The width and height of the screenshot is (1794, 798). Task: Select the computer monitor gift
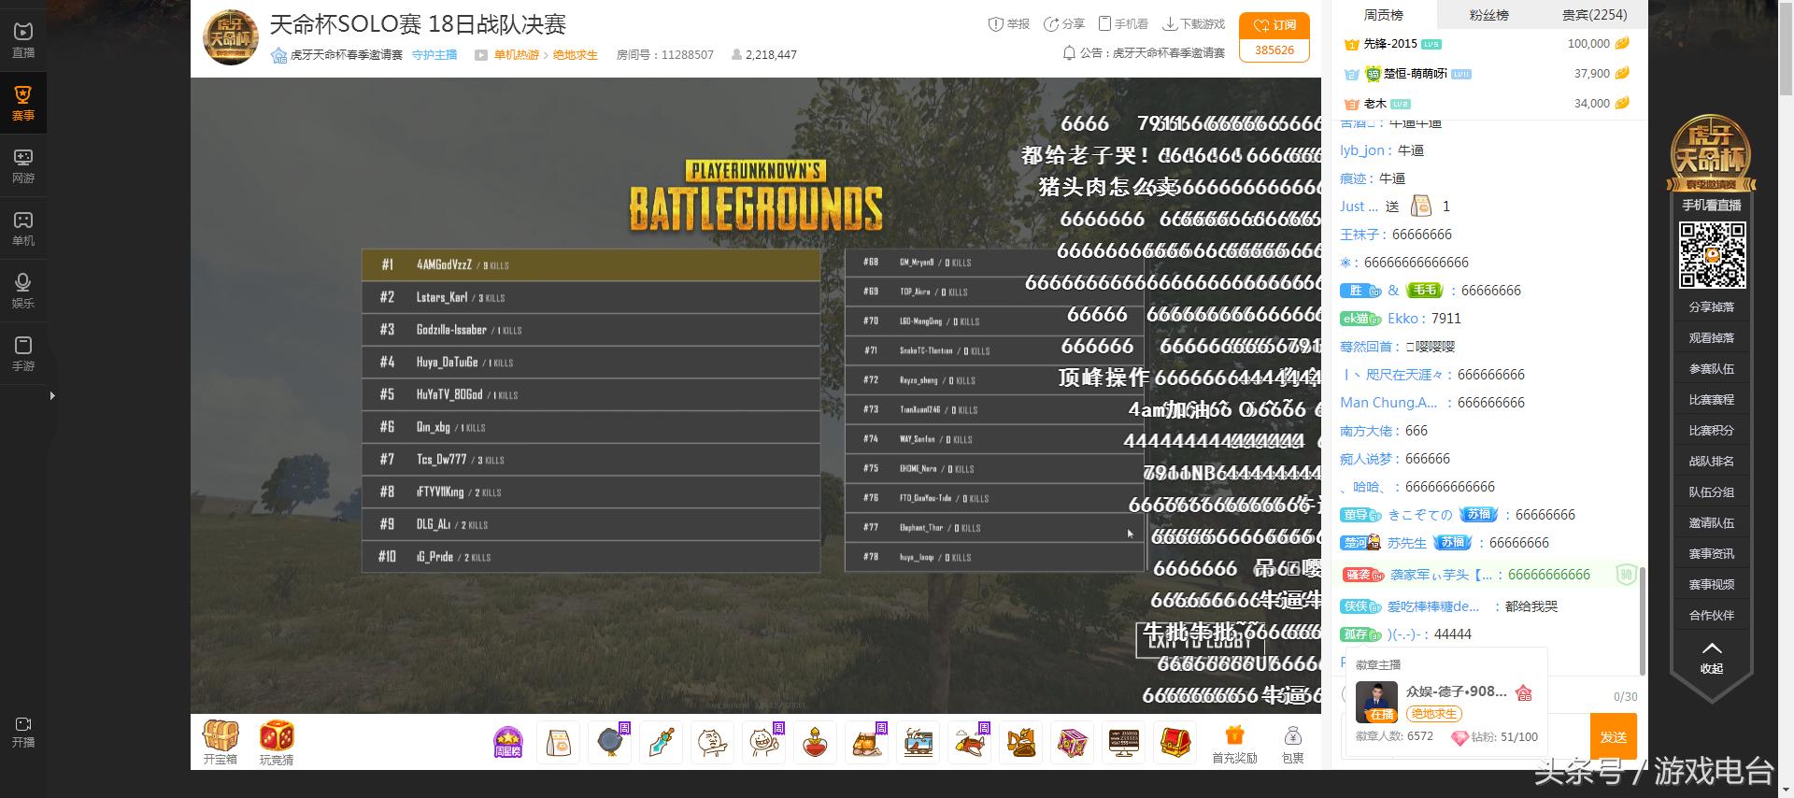click(x=1123, y=742)
